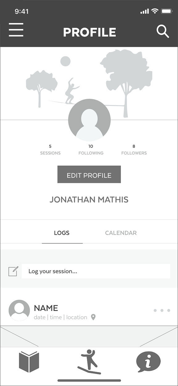Viewport: 178px width, 386px height.
Task: Click the EDIT PROFILE button
Action: pos(89,174)
